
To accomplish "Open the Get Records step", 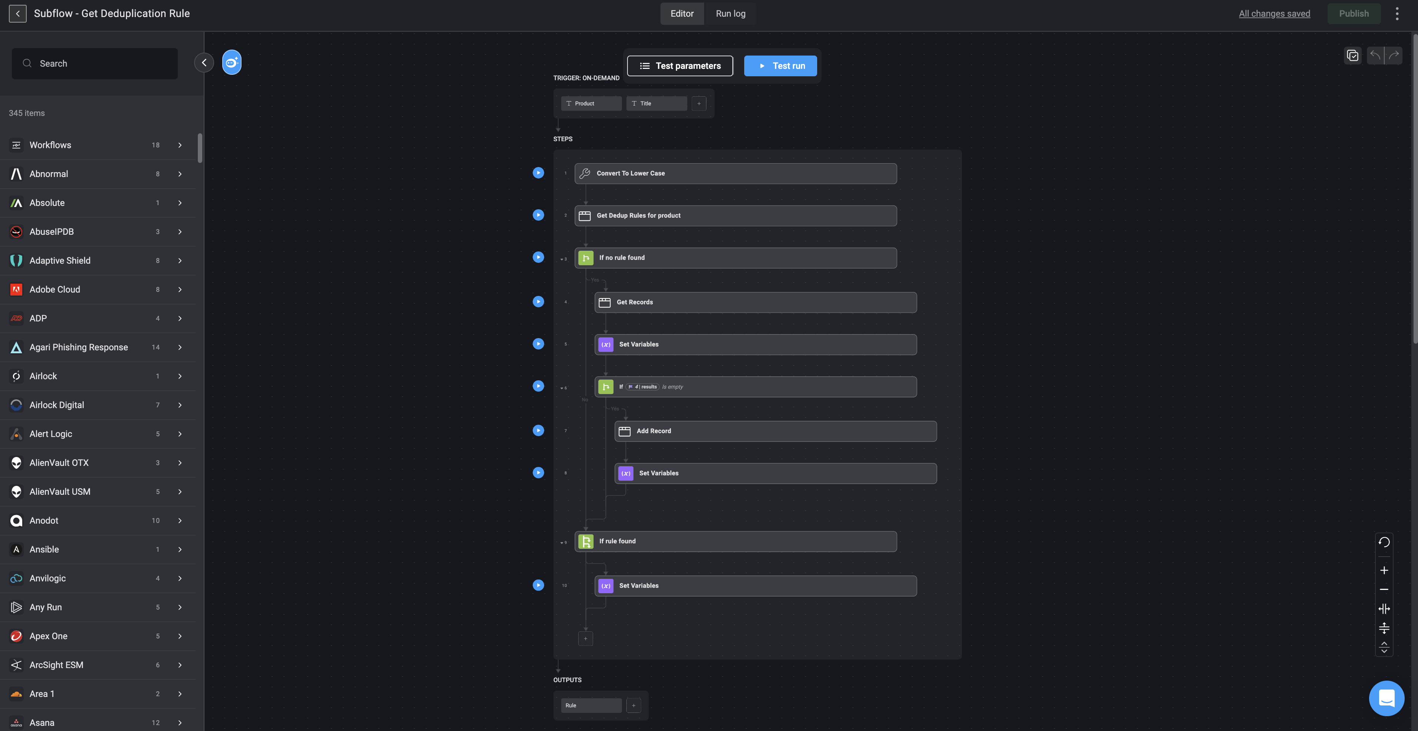I will (755, 302).
